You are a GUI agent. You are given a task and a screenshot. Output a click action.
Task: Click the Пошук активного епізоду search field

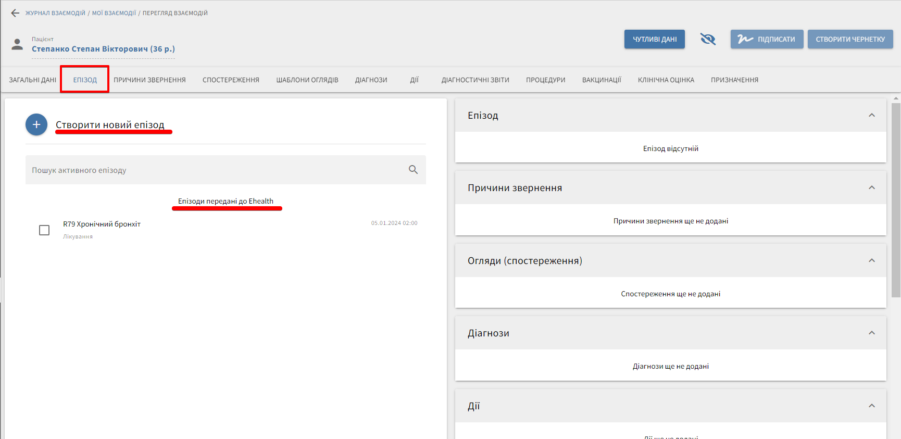[x=214, y=170]
